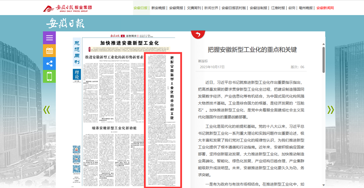The height and width of the screenshot is (188, 364).
Task: Click the orange calendar date icon
Action: [x=50, y=51]
